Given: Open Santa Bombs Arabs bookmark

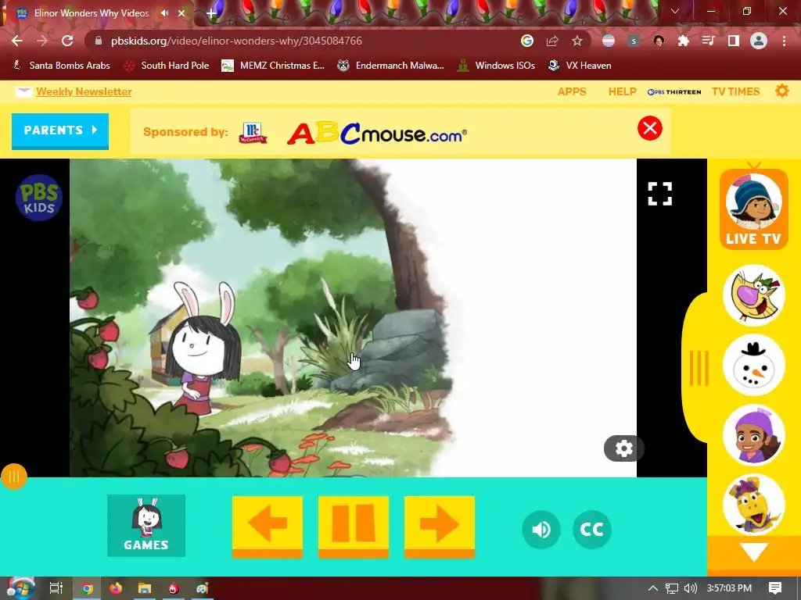Looking at the screenshot, I should 61,66.
